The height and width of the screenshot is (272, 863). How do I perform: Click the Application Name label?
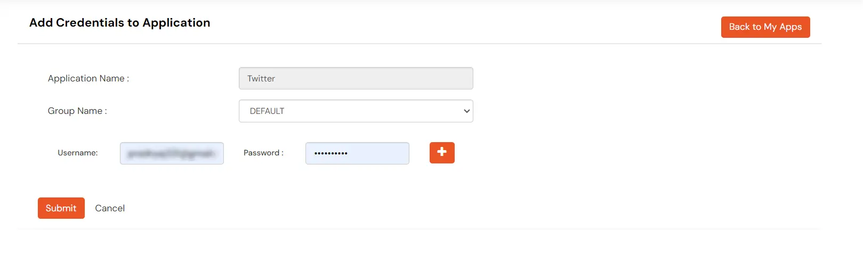[88, 78]
